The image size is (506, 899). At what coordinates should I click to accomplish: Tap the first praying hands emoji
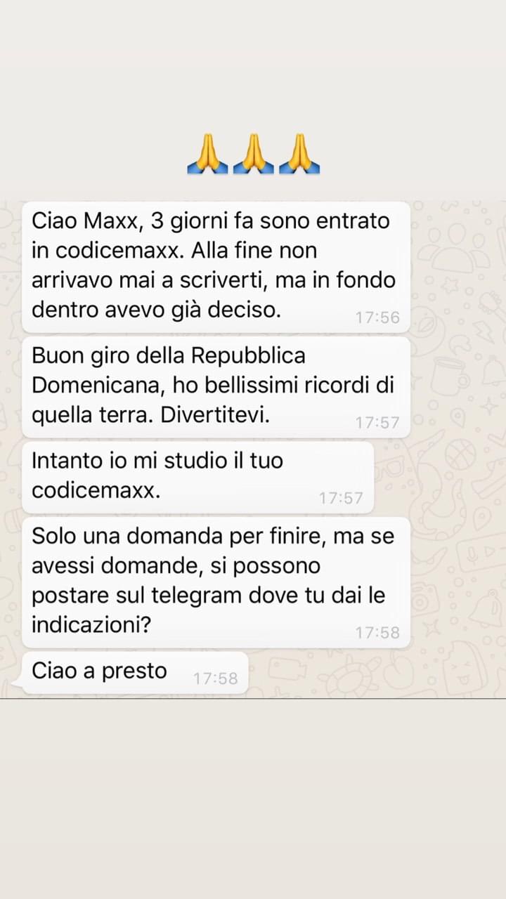206,153
